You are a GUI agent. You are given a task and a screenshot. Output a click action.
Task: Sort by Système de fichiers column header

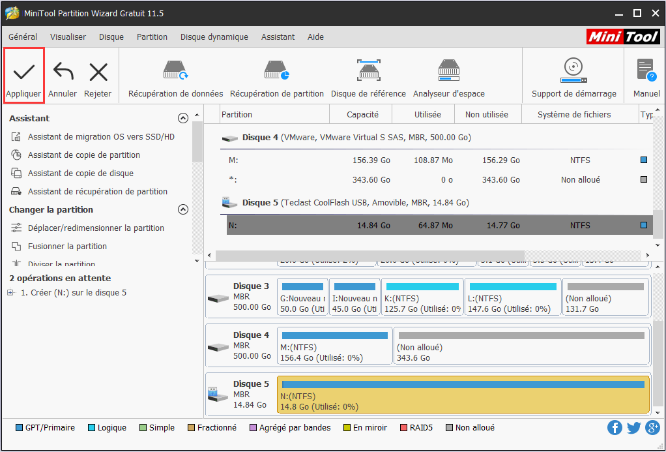point(580,114)
